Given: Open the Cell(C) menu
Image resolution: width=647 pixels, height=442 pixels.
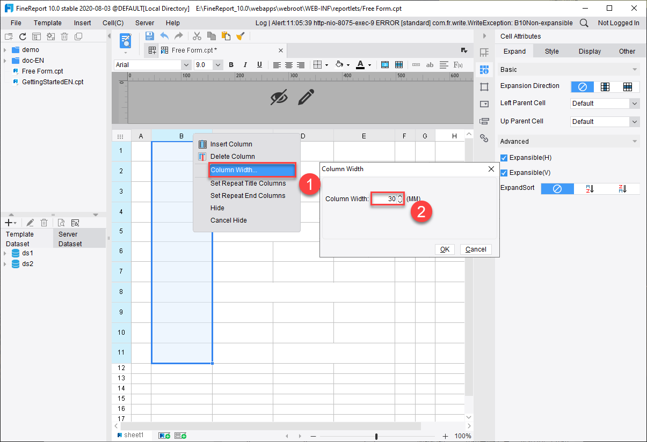Looking at the screenshot, I should click(x=113, y=23).
